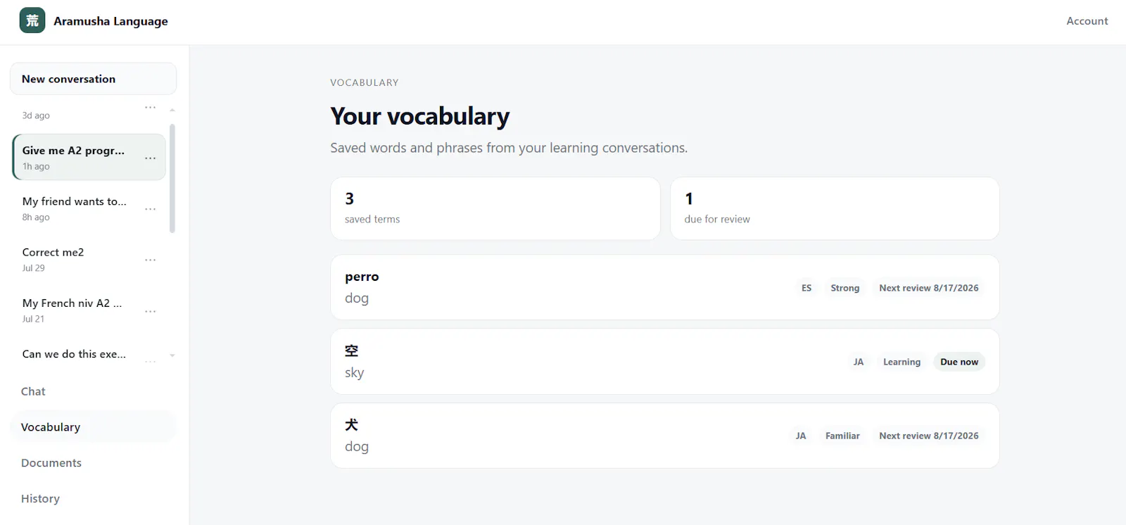Click the scroll up arrow in conversation list
Screen dimensions: 1126x525
172,110
